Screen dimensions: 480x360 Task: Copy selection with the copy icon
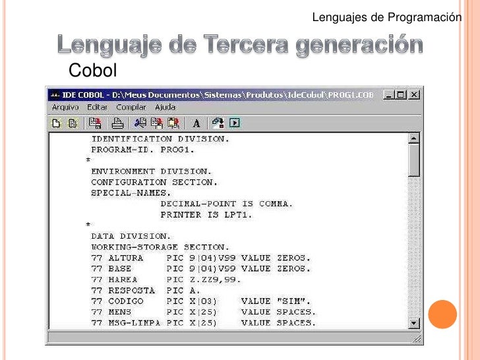point(157,123)
